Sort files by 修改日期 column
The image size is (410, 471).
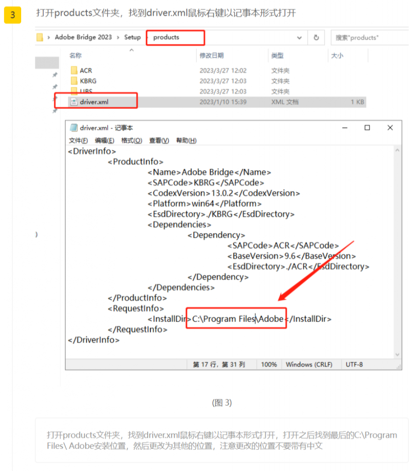click(211, 55)
